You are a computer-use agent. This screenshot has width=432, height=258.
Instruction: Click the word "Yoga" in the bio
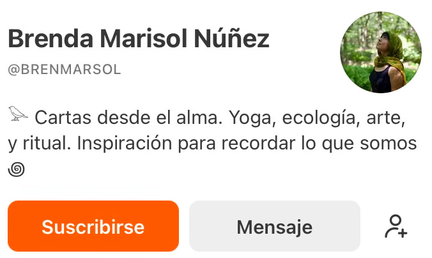tap(252, 118)
